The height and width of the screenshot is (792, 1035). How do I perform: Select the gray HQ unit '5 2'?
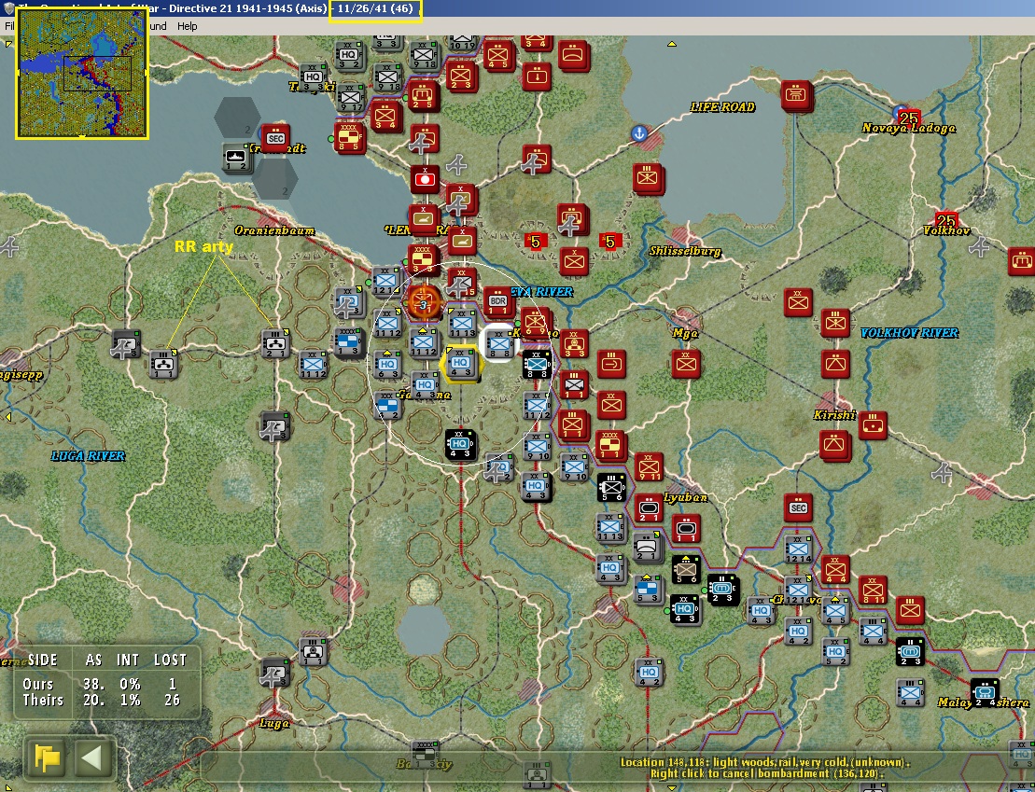pos(835,652)
